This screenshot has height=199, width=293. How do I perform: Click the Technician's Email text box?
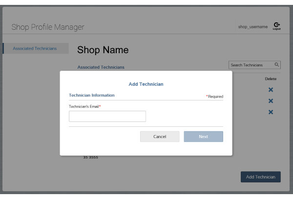tap(107, 116)
